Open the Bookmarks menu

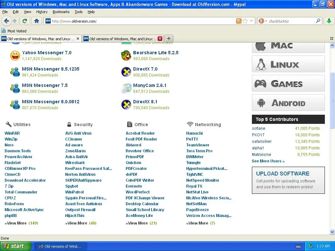[61, 12]
